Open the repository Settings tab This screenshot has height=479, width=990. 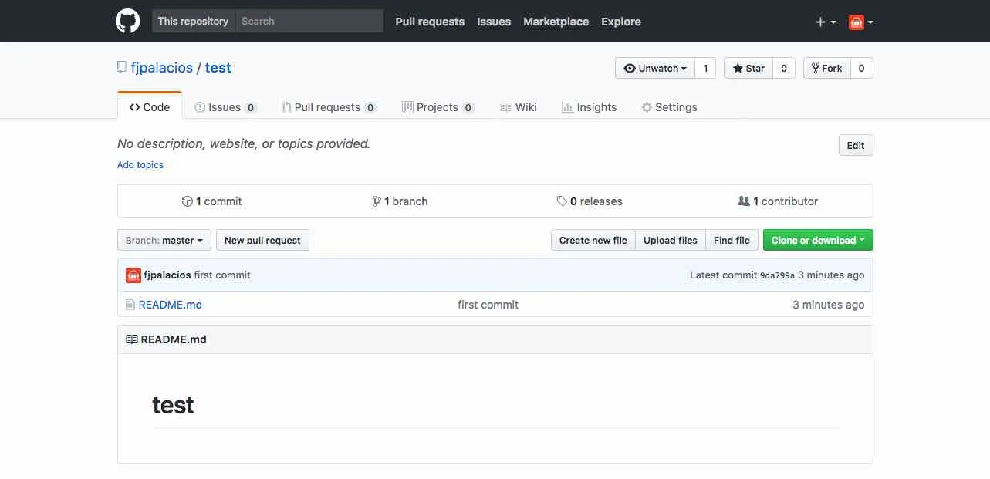coord(669,107)
